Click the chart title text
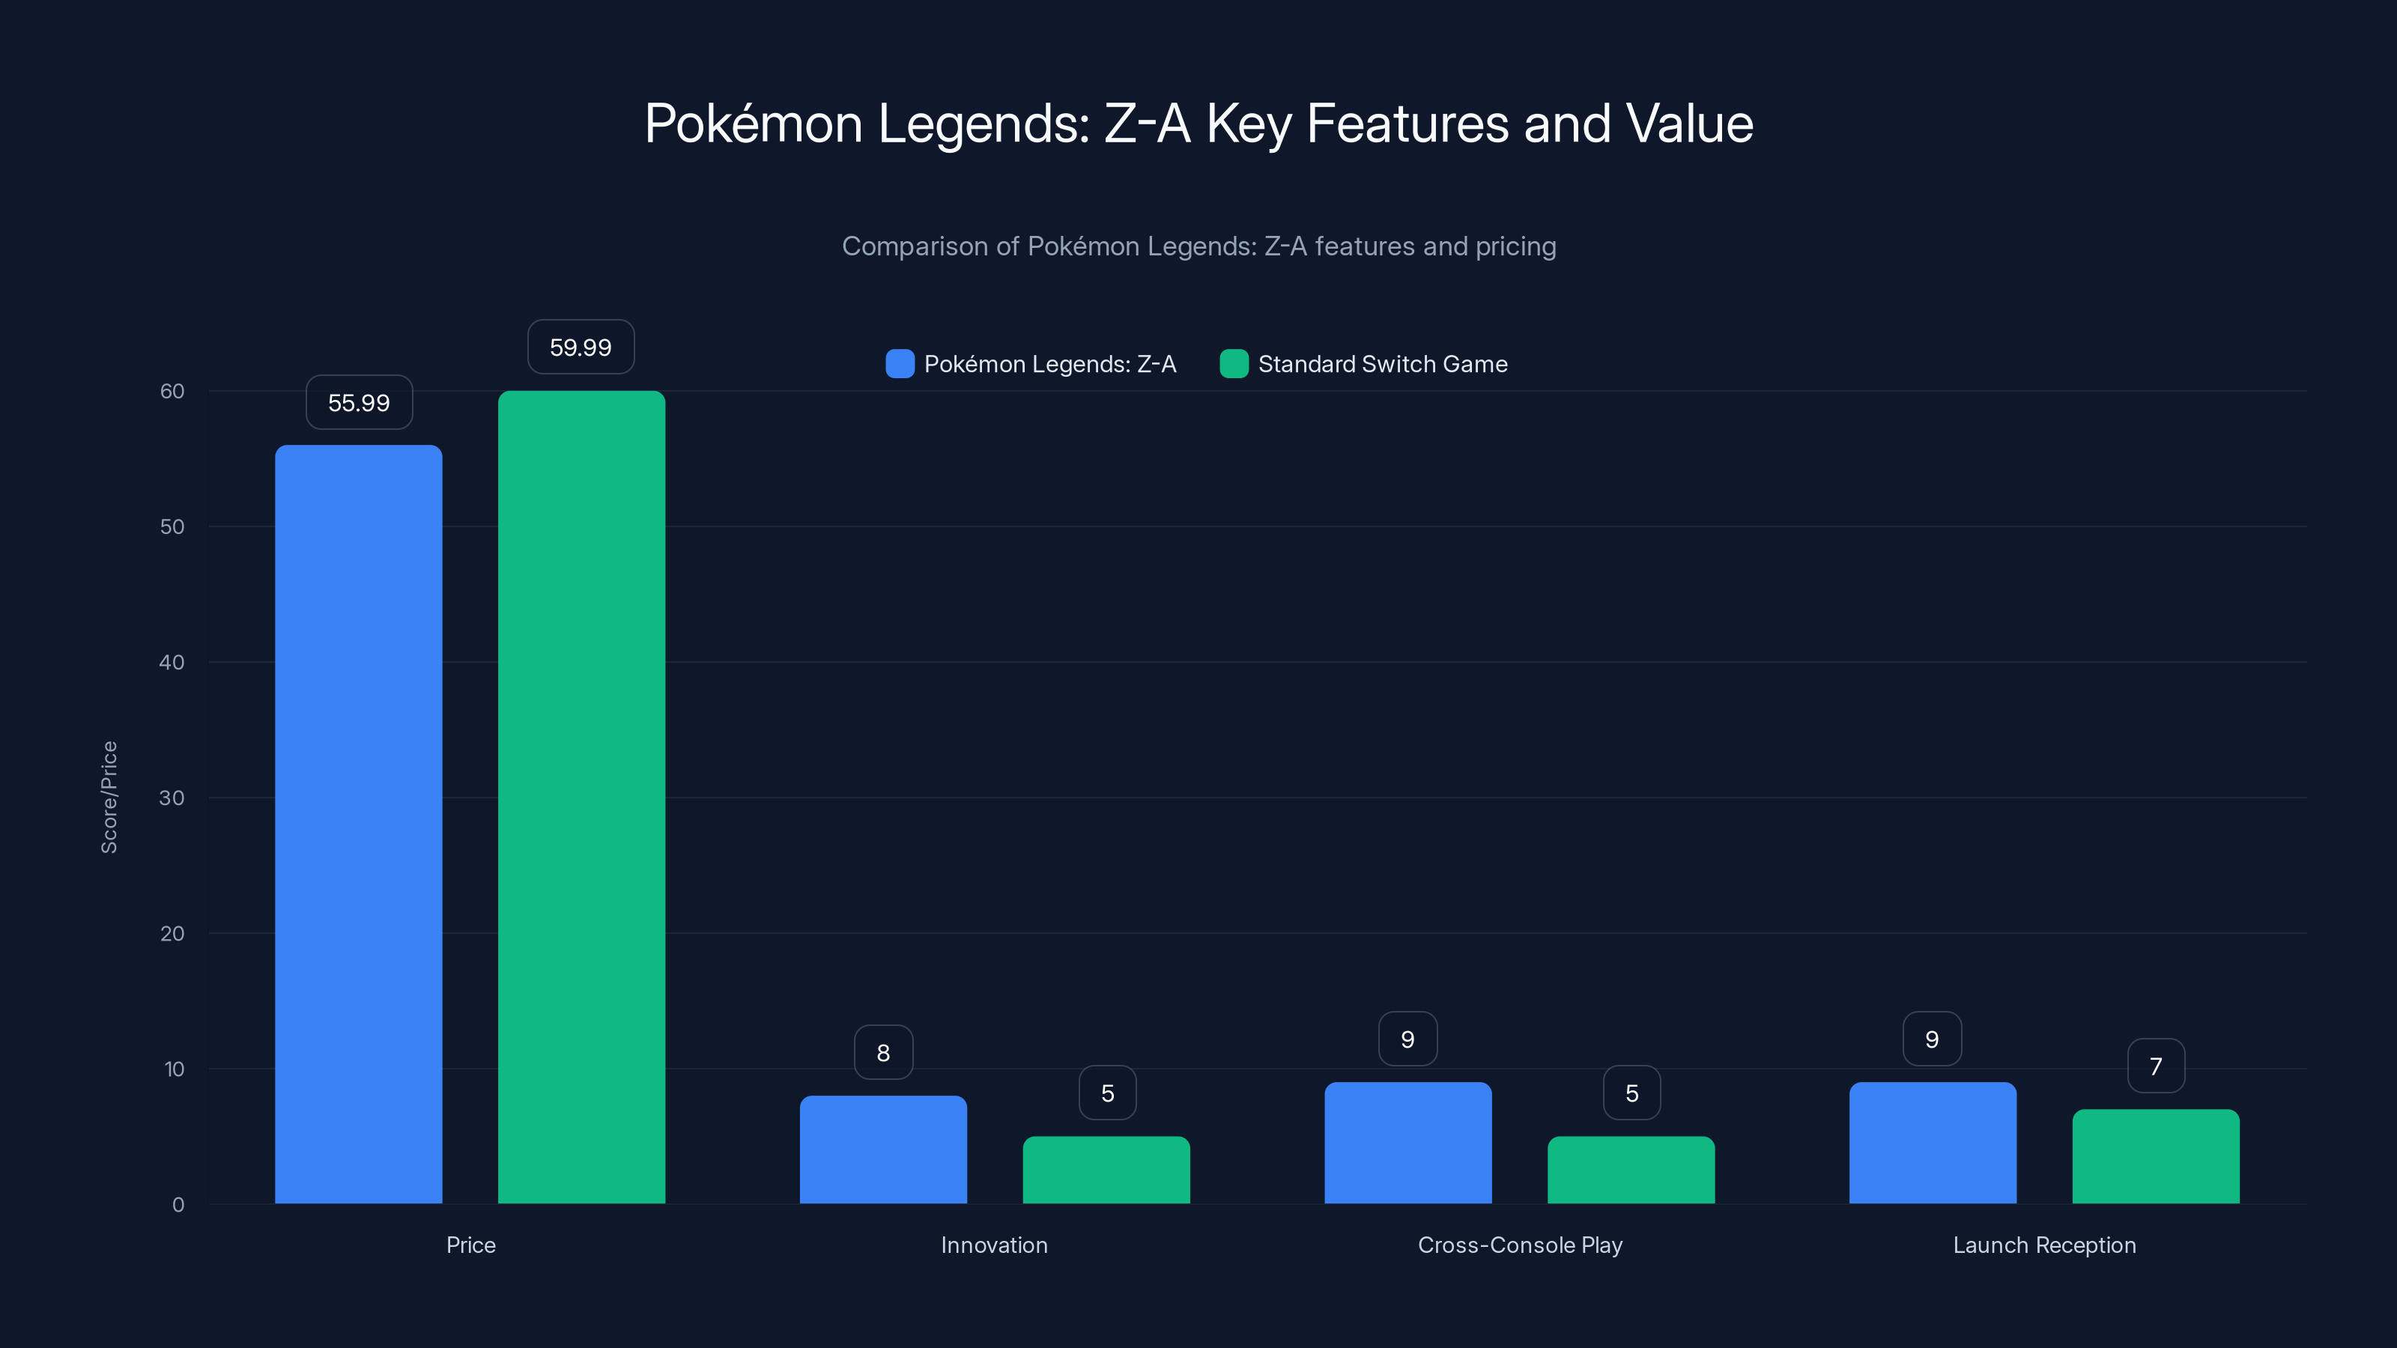 1198,122
